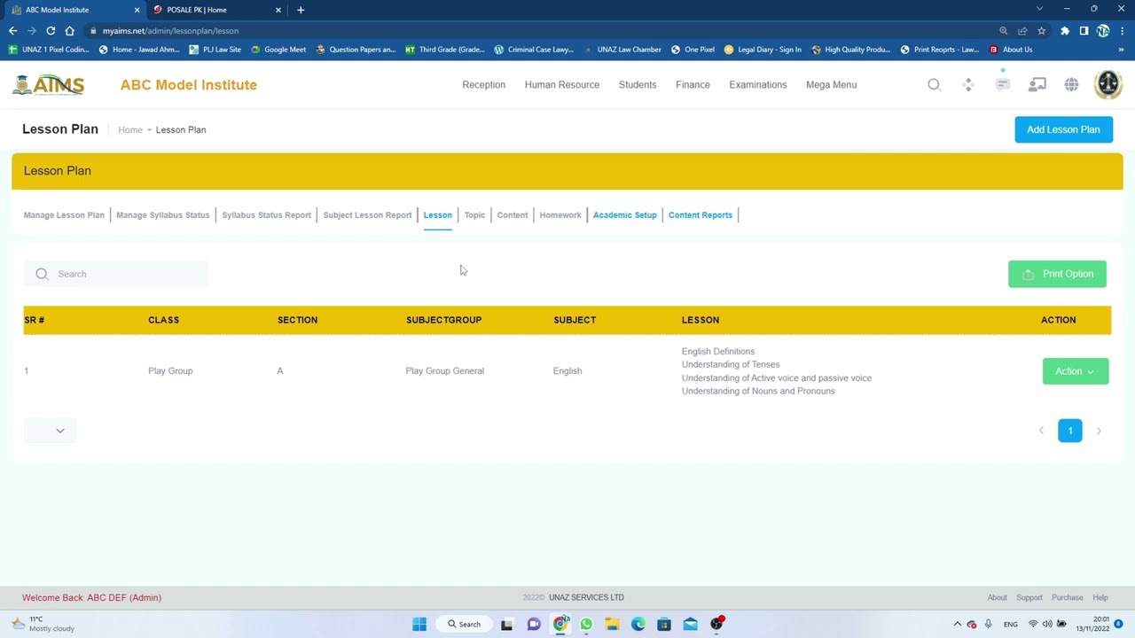Go to previous page with left arrow
This screenshot has width=1135, height=638.
1041,431
